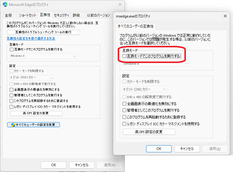Viewport: 233px width, 176px height.
Task: Enable 互換モードでこのプログラムを実行する in Microsoft Edge properties
Action: tap(12, 49)
